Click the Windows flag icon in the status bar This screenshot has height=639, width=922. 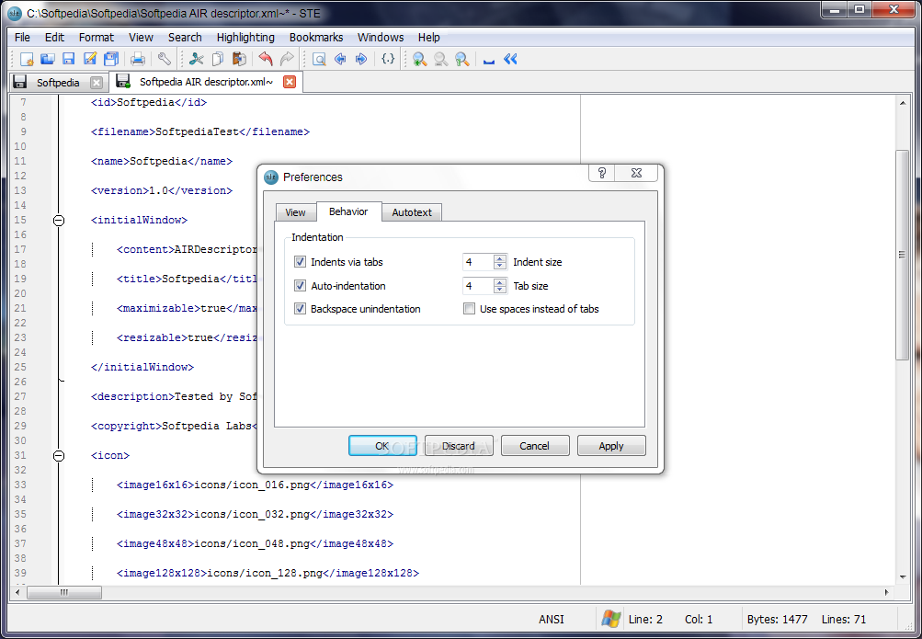pos(611,619)
